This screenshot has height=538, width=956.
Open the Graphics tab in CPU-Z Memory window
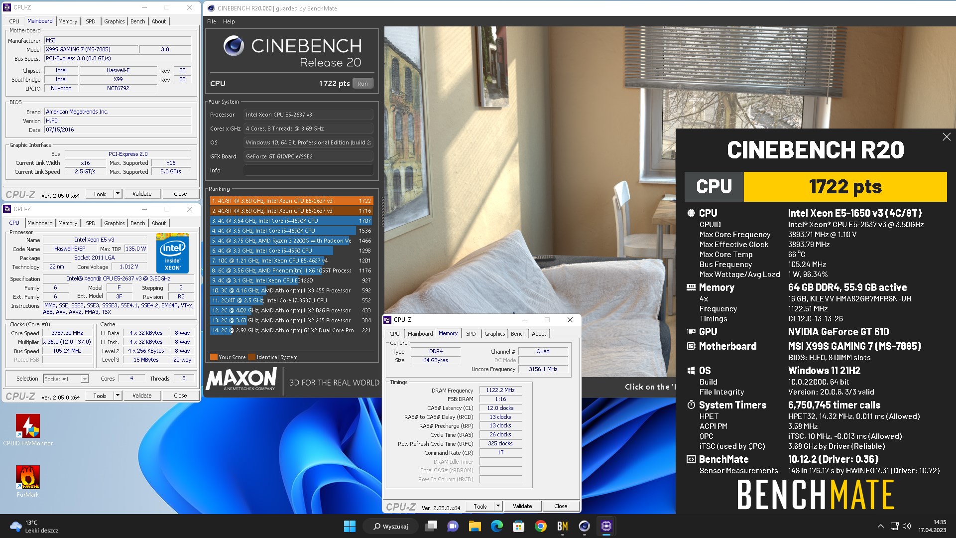pyautogui.click(x=495, y=334)
